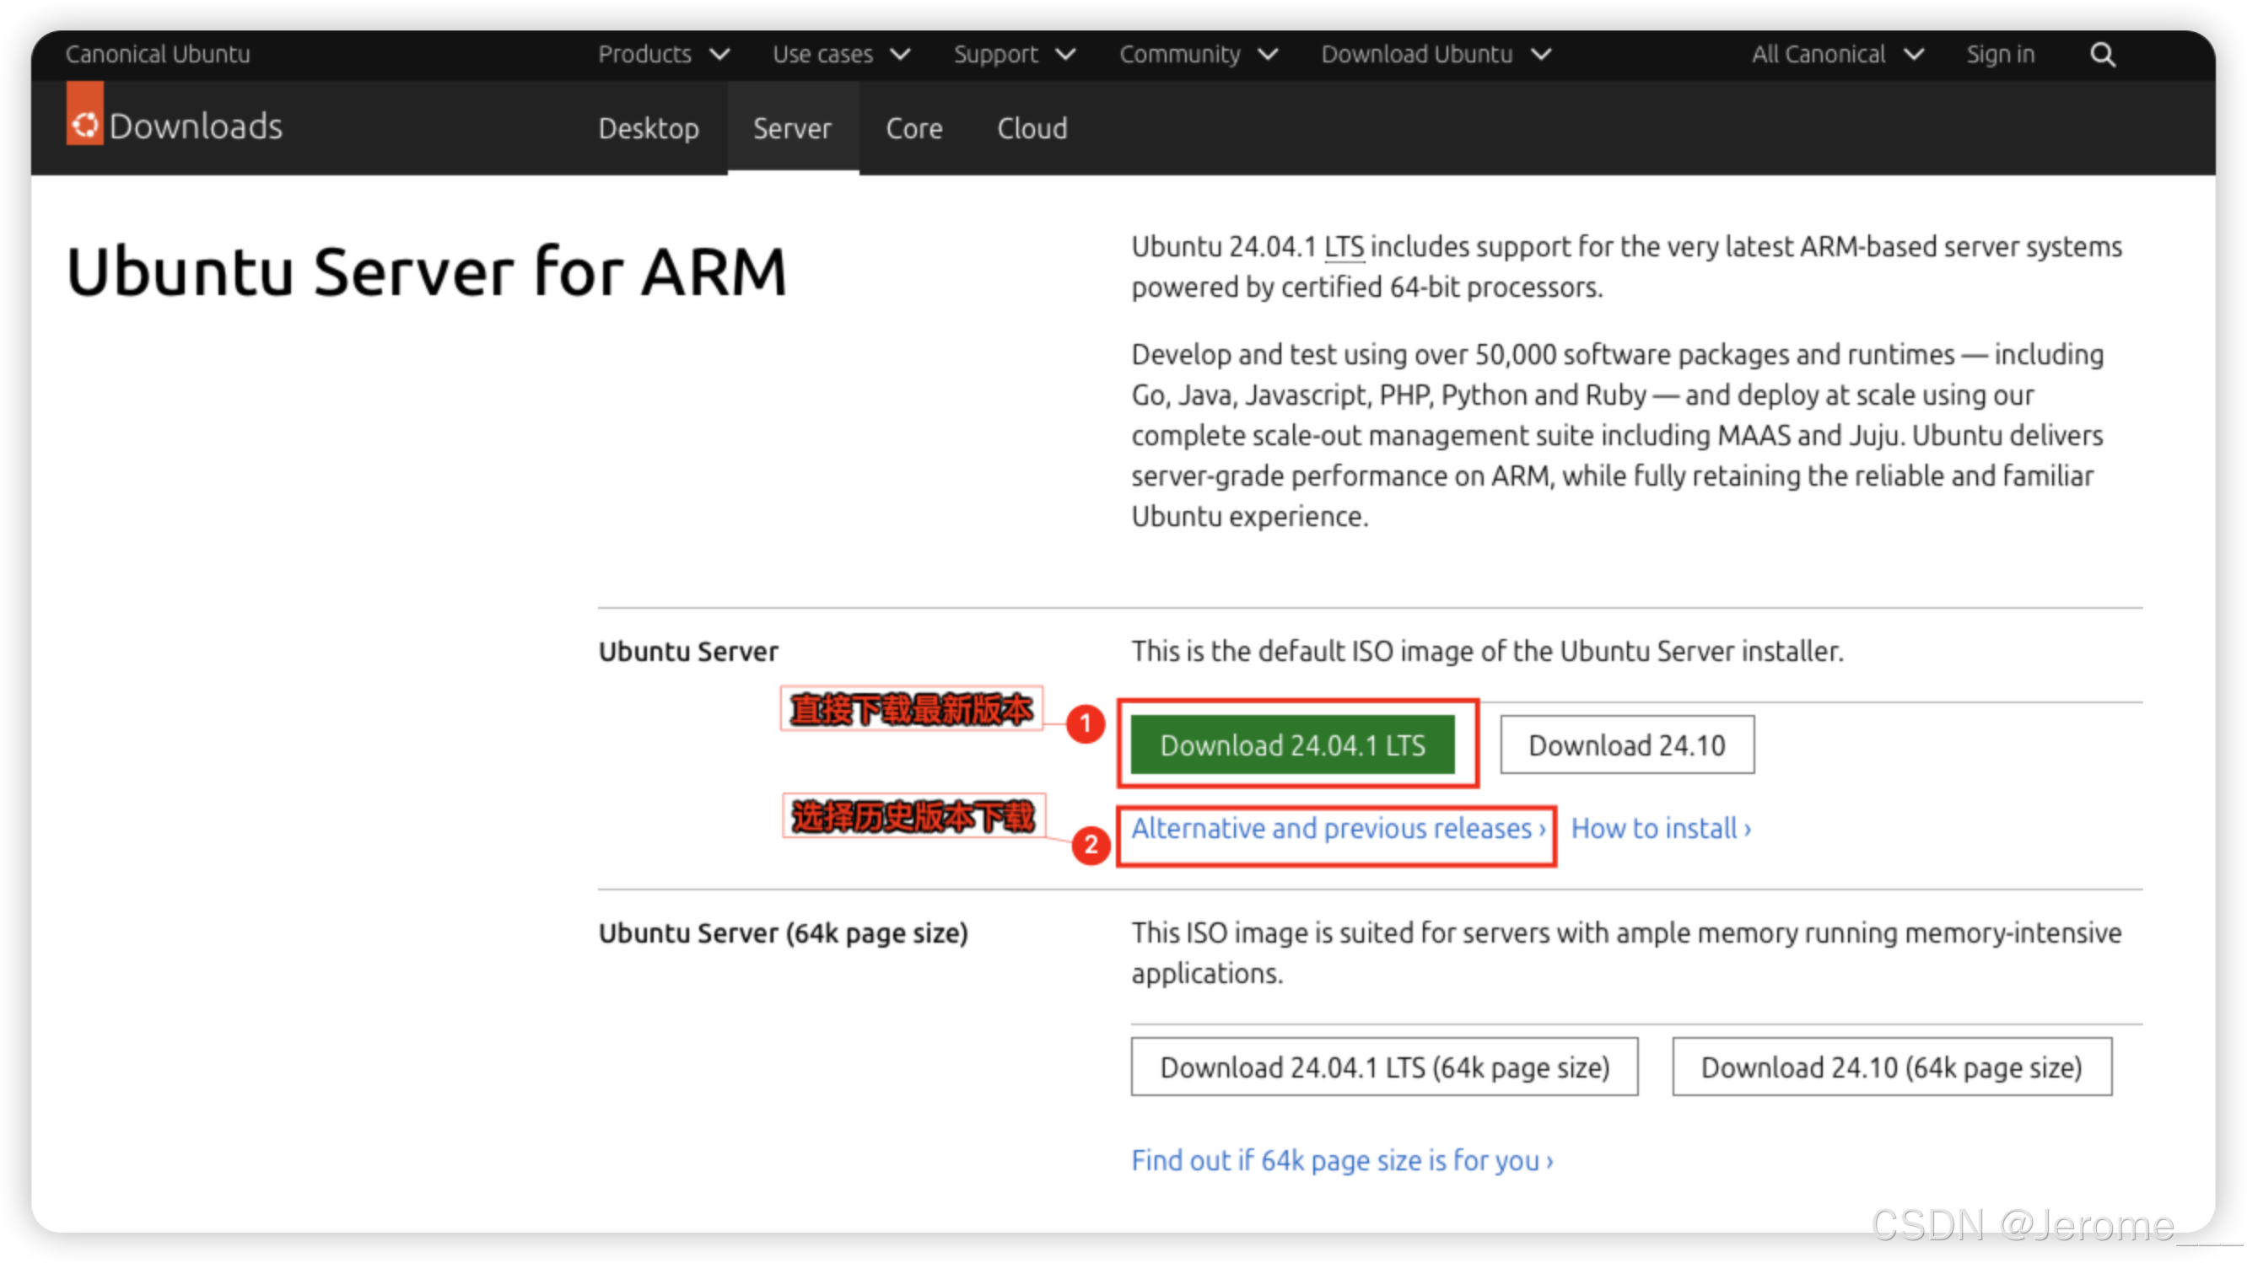
Task: Select the Core downloads tab
Action: click(x=913, y=129)
